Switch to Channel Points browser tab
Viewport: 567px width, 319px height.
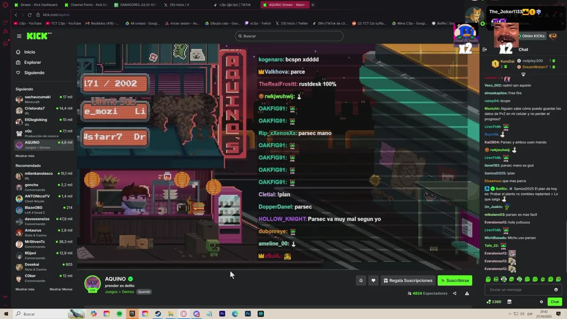(x=86, y=5)
